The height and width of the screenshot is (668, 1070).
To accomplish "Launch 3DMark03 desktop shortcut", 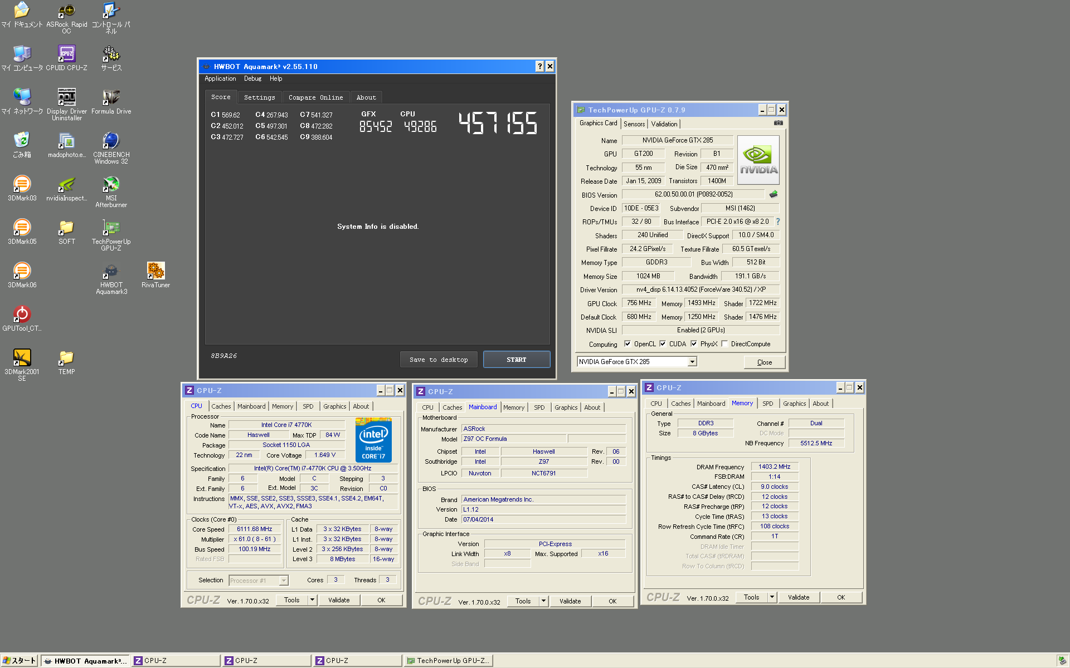I will 22,188.
